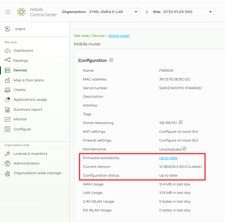Click the chevron between Organization and Site
This screenshot has width=225, height=222.
tap(147, 12)
